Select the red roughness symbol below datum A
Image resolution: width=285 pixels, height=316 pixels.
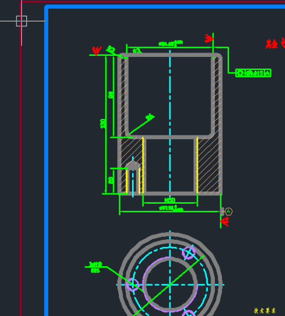pyautogui.click(x=225, y=221)
